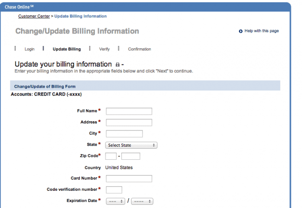The image size is (302, 208).
Task: Focus the Card Number field
Action: [129, 179]
